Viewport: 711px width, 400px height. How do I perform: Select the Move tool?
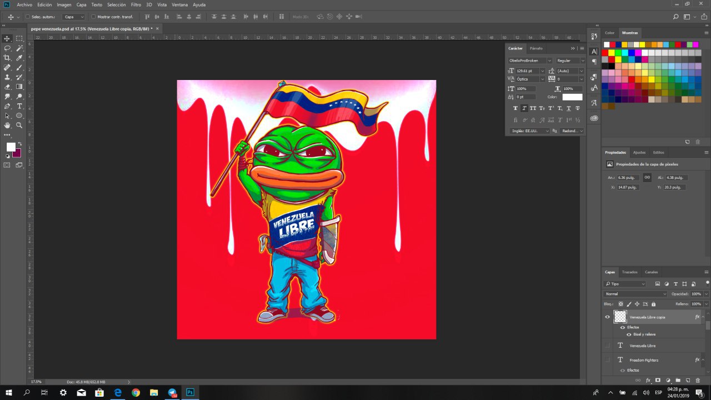[7, 38]
